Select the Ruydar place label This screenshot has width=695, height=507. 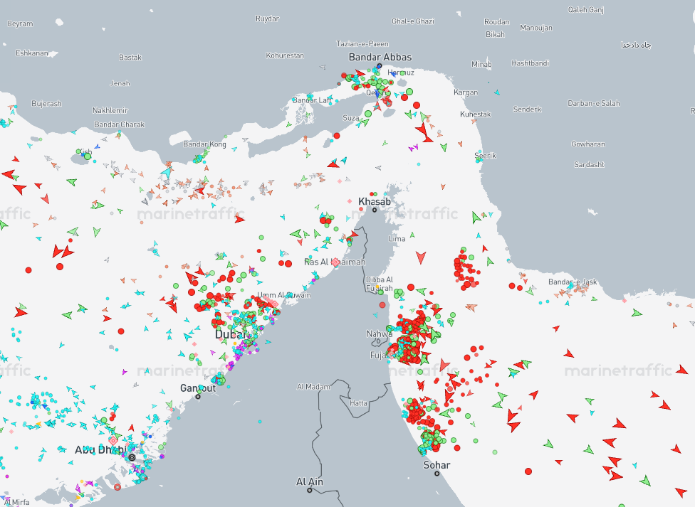(x=267, y=18)
